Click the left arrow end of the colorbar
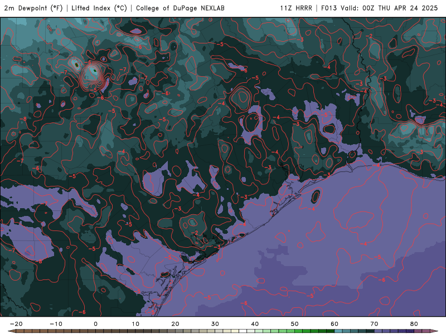 pyautogui.click(x=12, y=331)
